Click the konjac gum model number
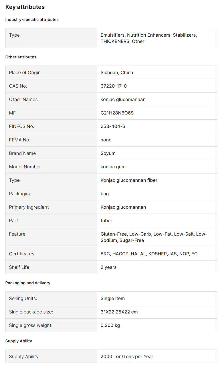Viewport: 224px width, 367px height. (x=113, y=167)
